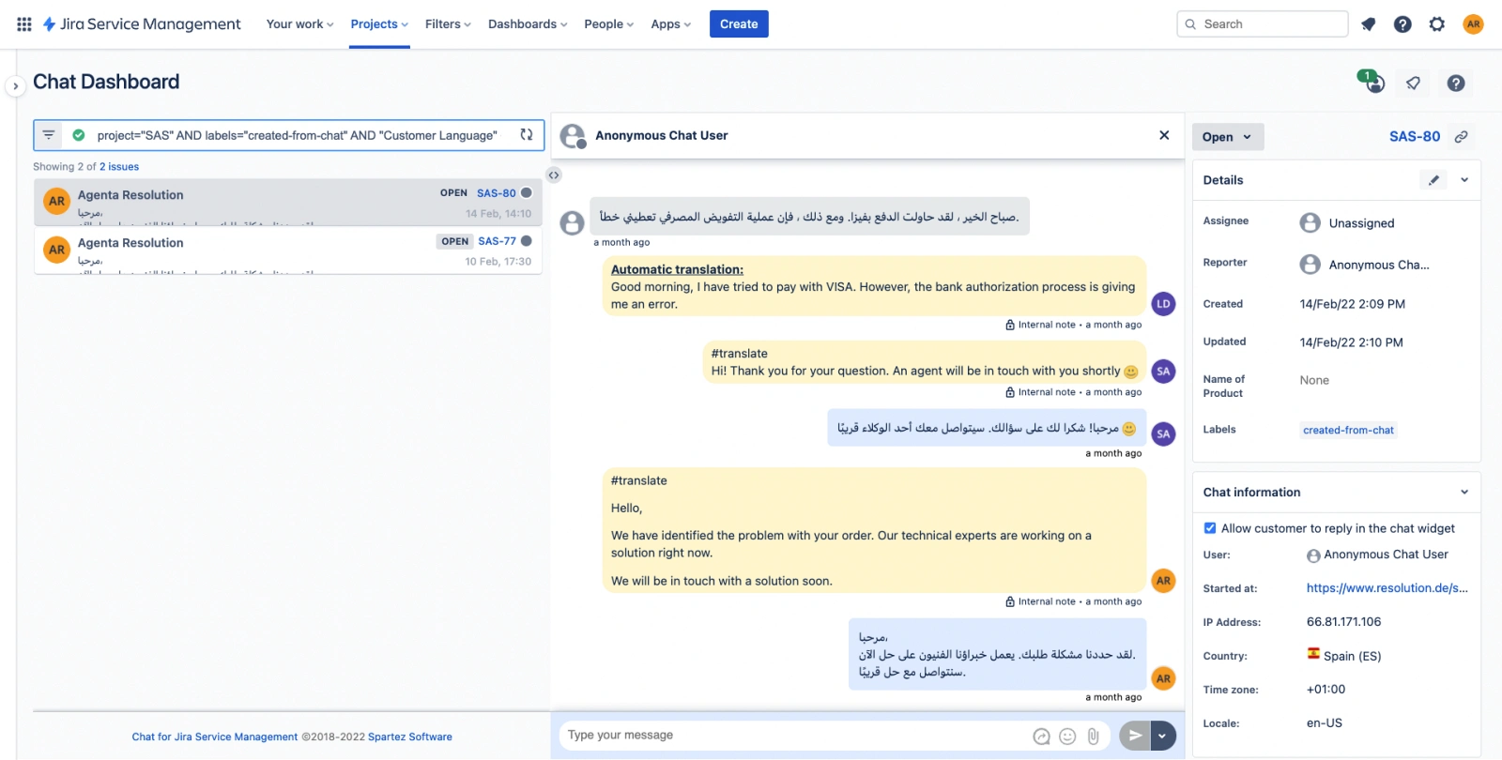Screen dimensions: 1502x760
Task: Open the SAS-77 link in issue list
Action: click(497, 241)
